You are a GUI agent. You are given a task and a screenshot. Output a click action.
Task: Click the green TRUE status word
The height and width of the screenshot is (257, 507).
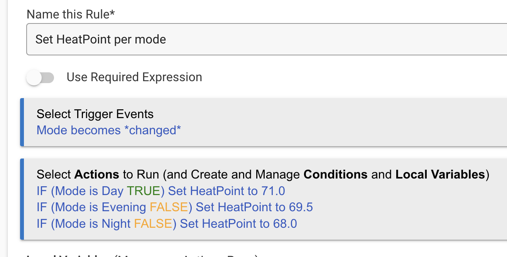143,191
